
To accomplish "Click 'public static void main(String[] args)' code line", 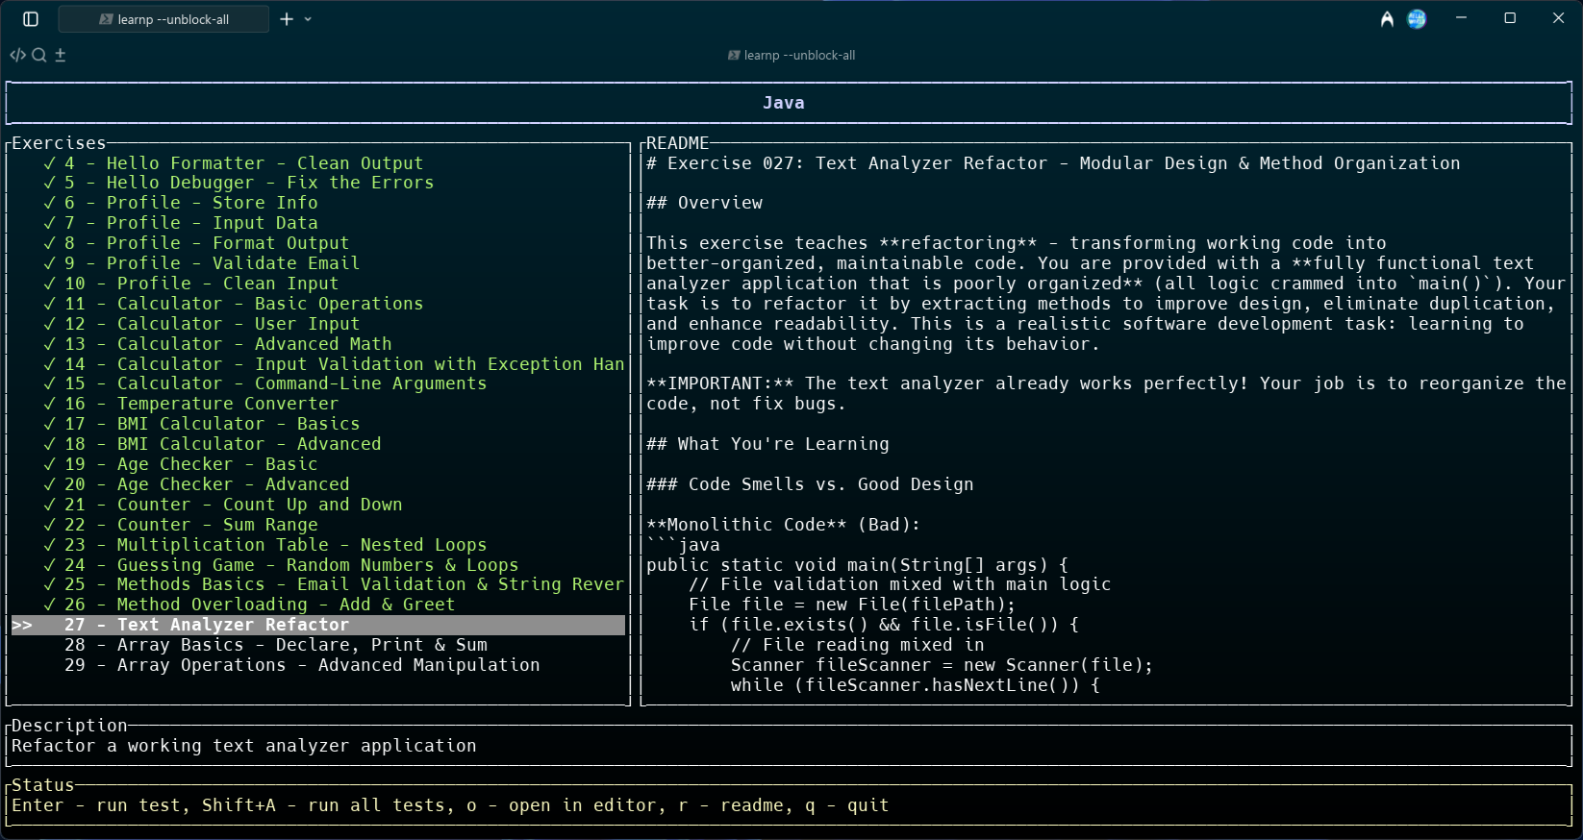I will coord(857,565).
